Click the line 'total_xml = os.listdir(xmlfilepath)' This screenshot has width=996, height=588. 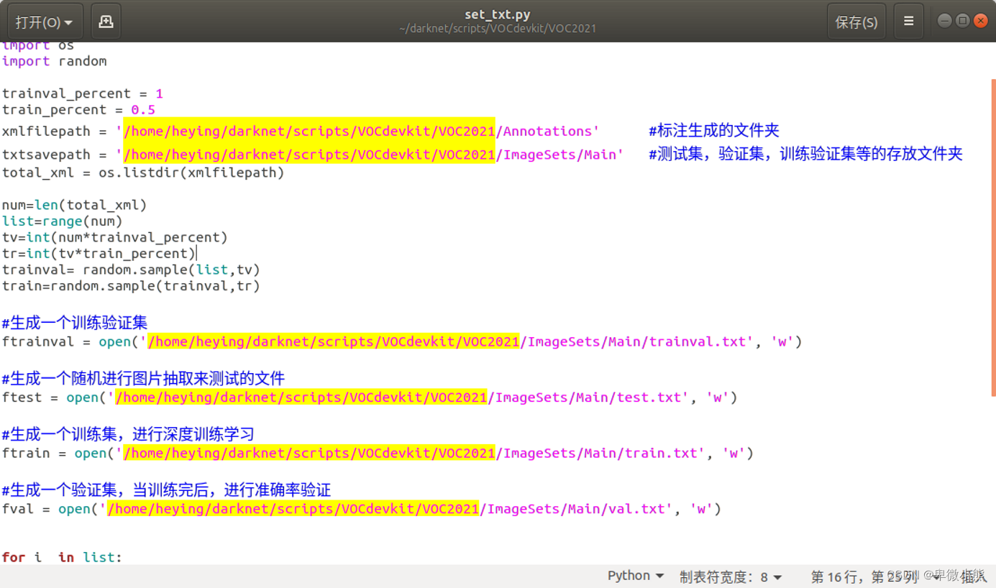143,173
